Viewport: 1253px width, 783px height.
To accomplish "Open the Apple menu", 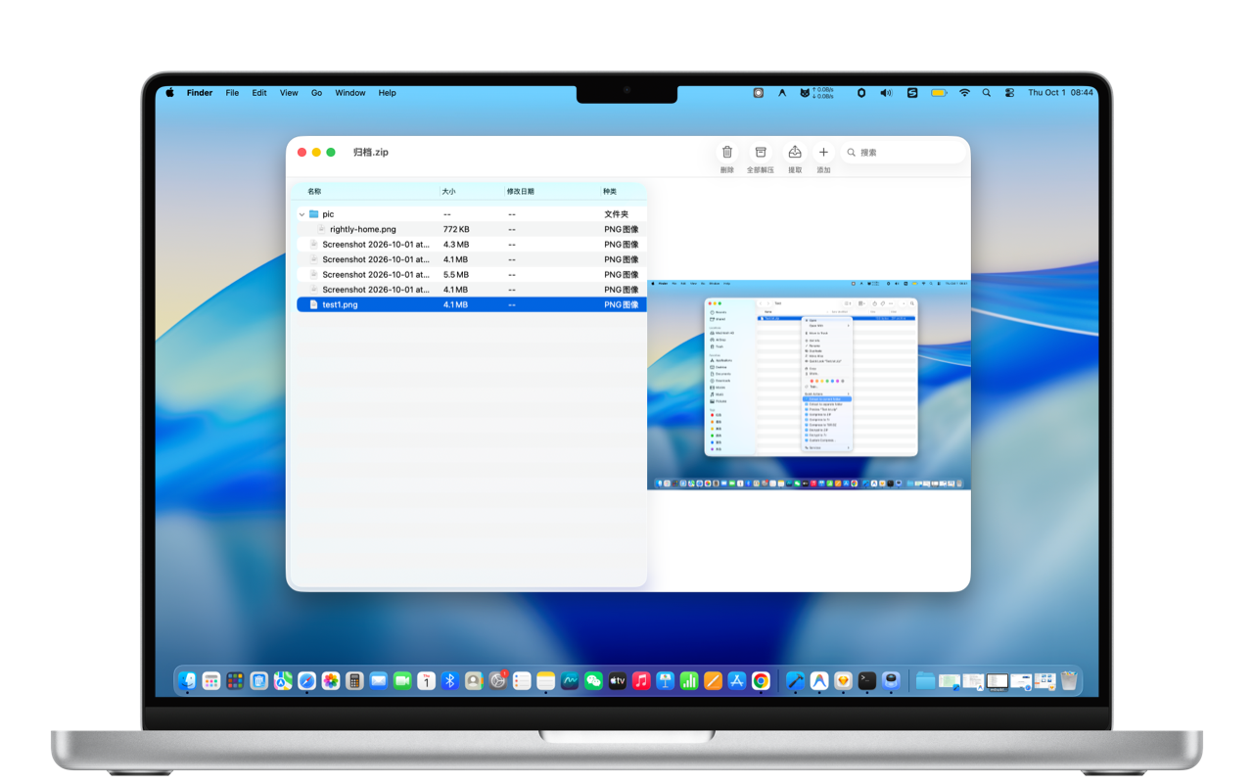I will [170, 93].
